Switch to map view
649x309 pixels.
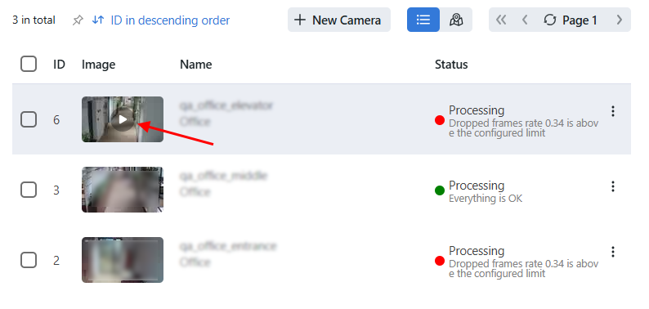coord(456,20)
